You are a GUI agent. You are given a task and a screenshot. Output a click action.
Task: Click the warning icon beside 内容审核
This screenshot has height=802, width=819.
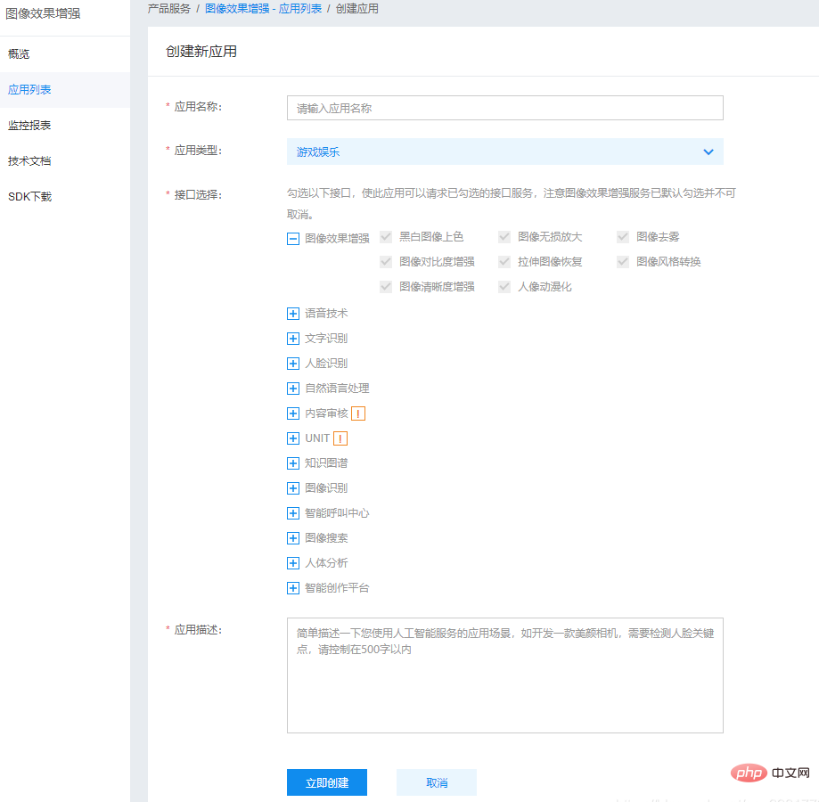point(357,413)
